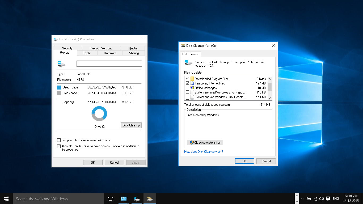
Task: Click the gray Free space color swatch
Action: click(x=59, y=93)
